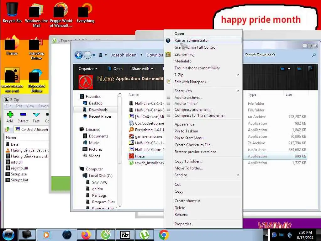Click the Extract button in 7-Zip
This screenshot has height=241, width=321.
[23, 117]
